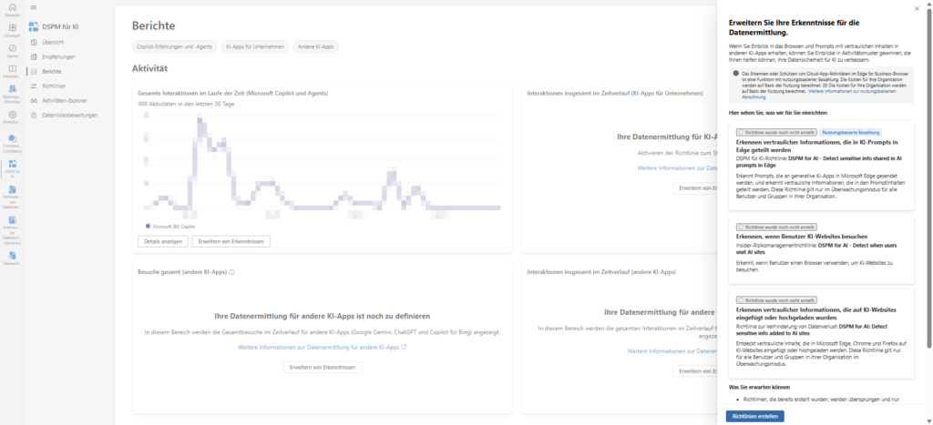Go to Empfehlungen in the navigation
933x425 pixels.
[x=58, y=56]
